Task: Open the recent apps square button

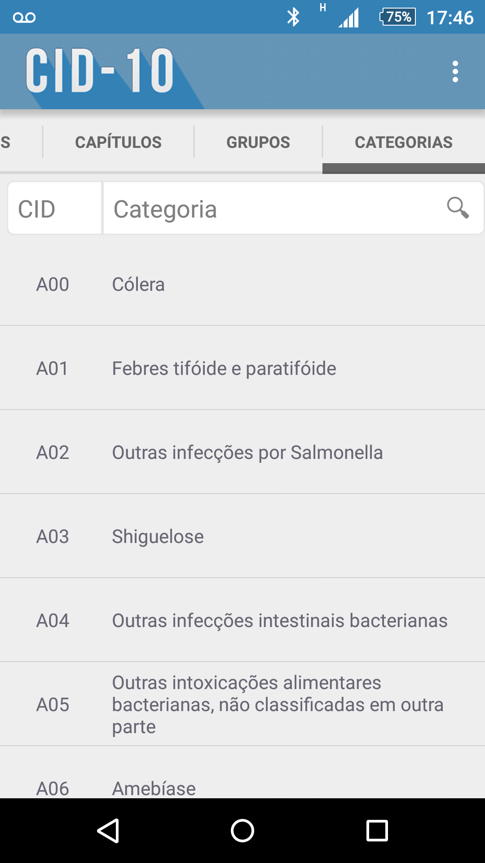Action: tap(377, 830)
